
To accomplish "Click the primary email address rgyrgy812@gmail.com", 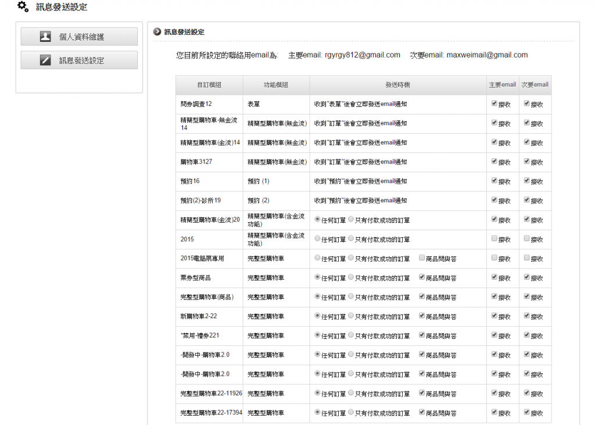I will (361, 55).
